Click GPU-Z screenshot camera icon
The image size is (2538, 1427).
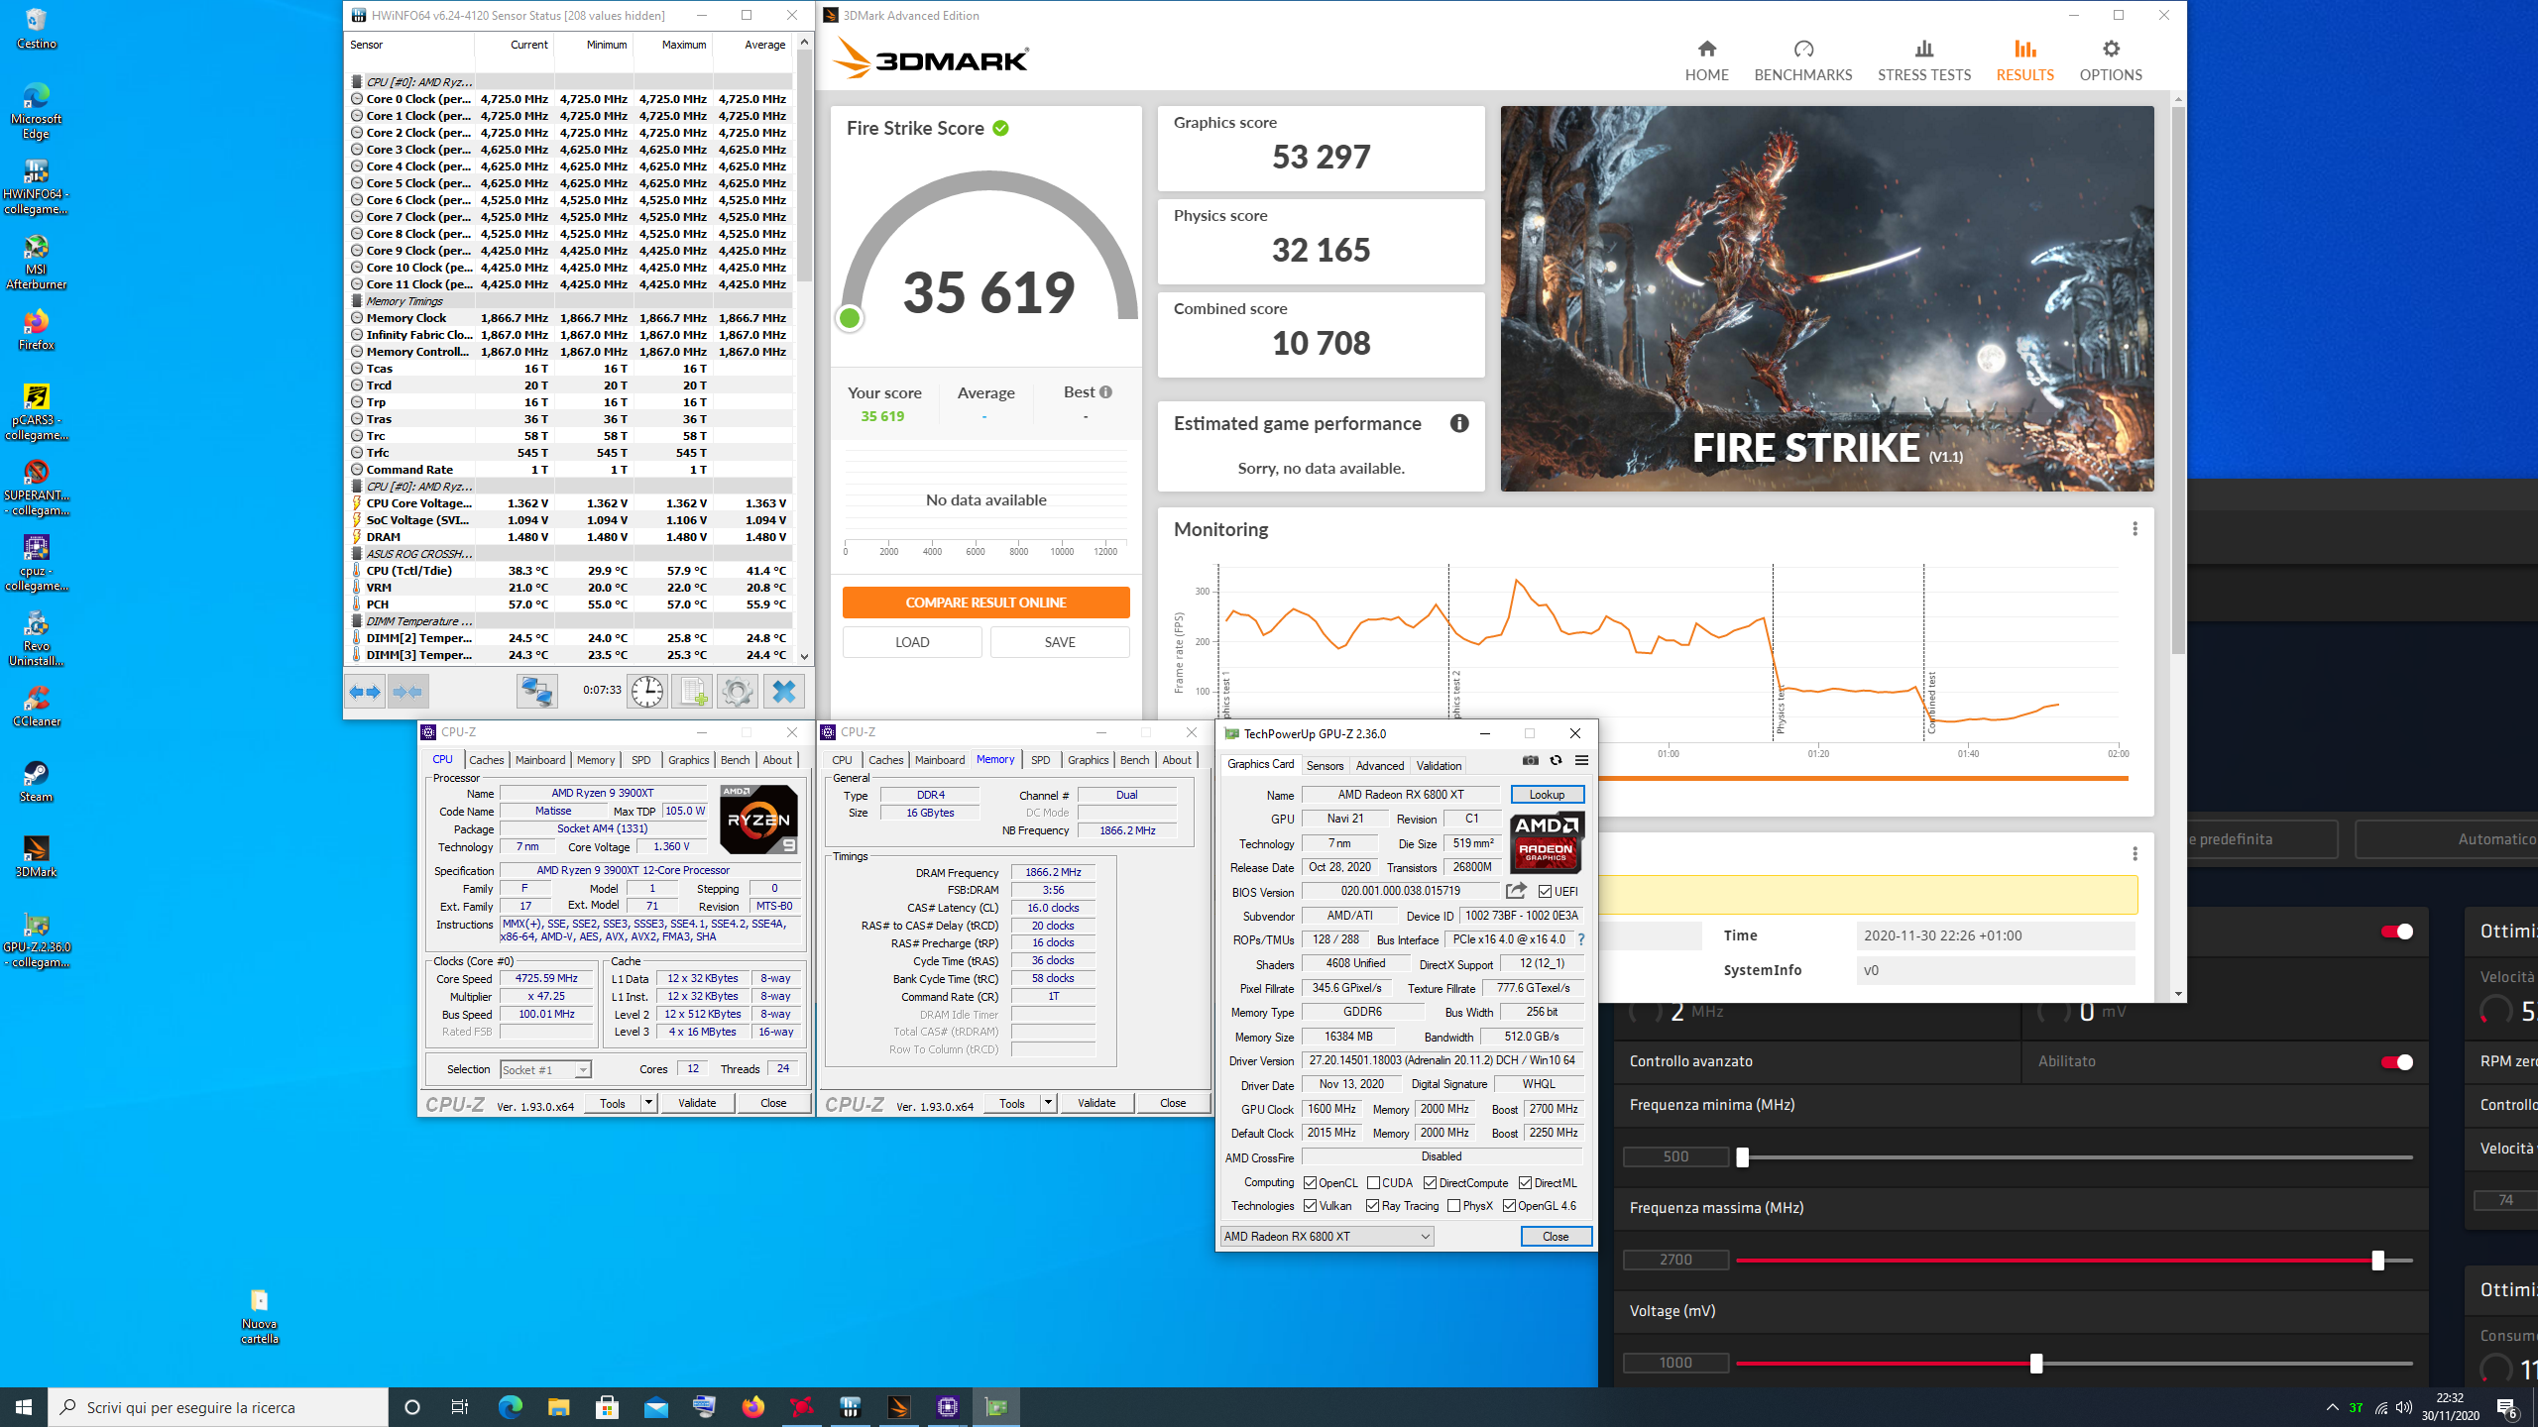[x=1531, y=760]
